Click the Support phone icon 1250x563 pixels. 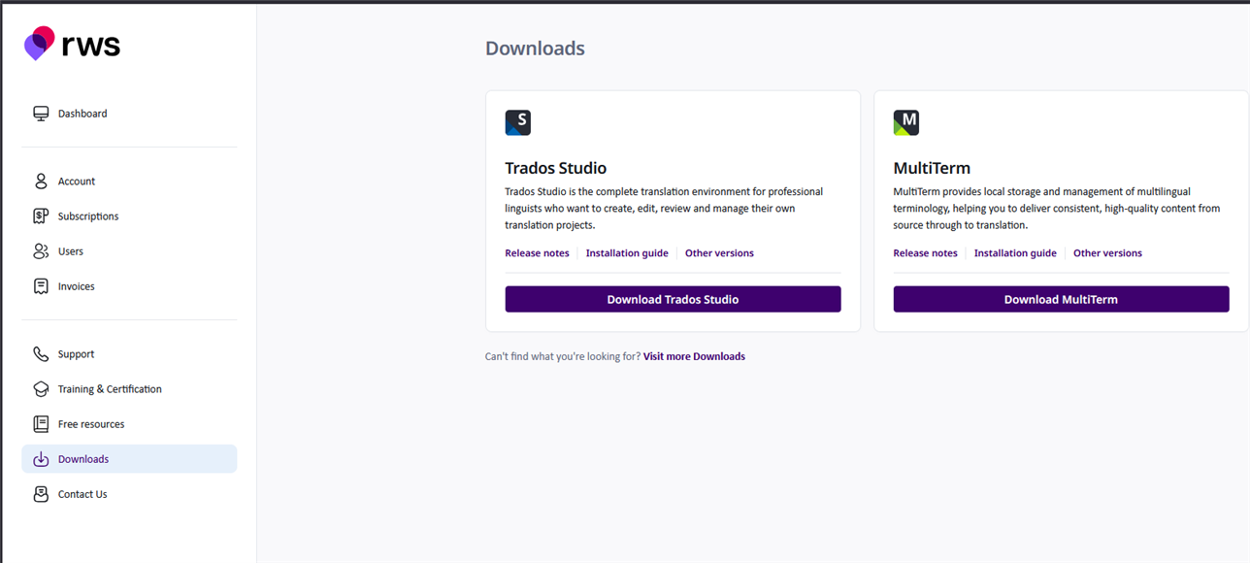click(x=41, y=354)
